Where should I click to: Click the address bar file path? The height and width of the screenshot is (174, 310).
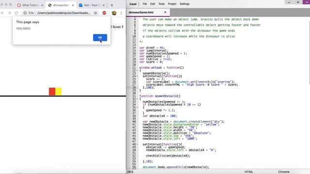(x=63, y=13)
